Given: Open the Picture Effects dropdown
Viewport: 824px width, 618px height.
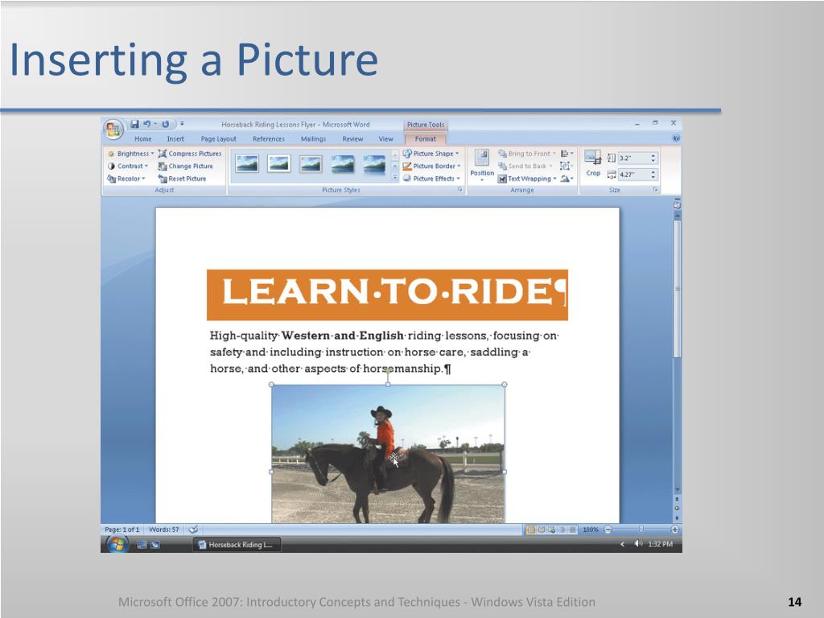Looking at the screenshot, I should (x=431, y=179).
